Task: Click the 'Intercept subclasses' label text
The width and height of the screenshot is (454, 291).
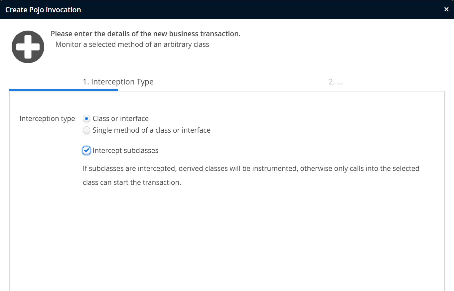Action: (125, 151)
